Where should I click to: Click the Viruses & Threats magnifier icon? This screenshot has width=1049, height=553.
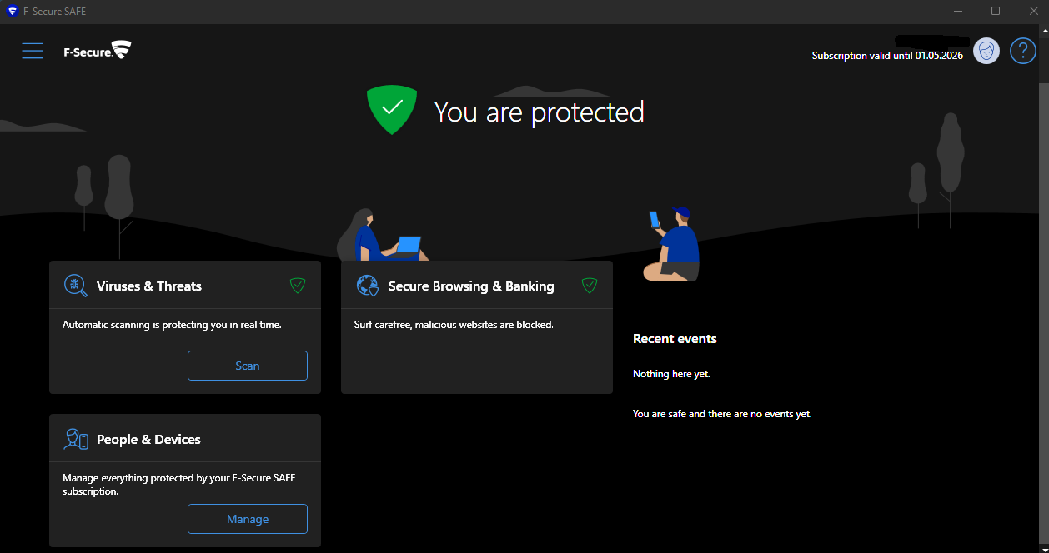75,286
